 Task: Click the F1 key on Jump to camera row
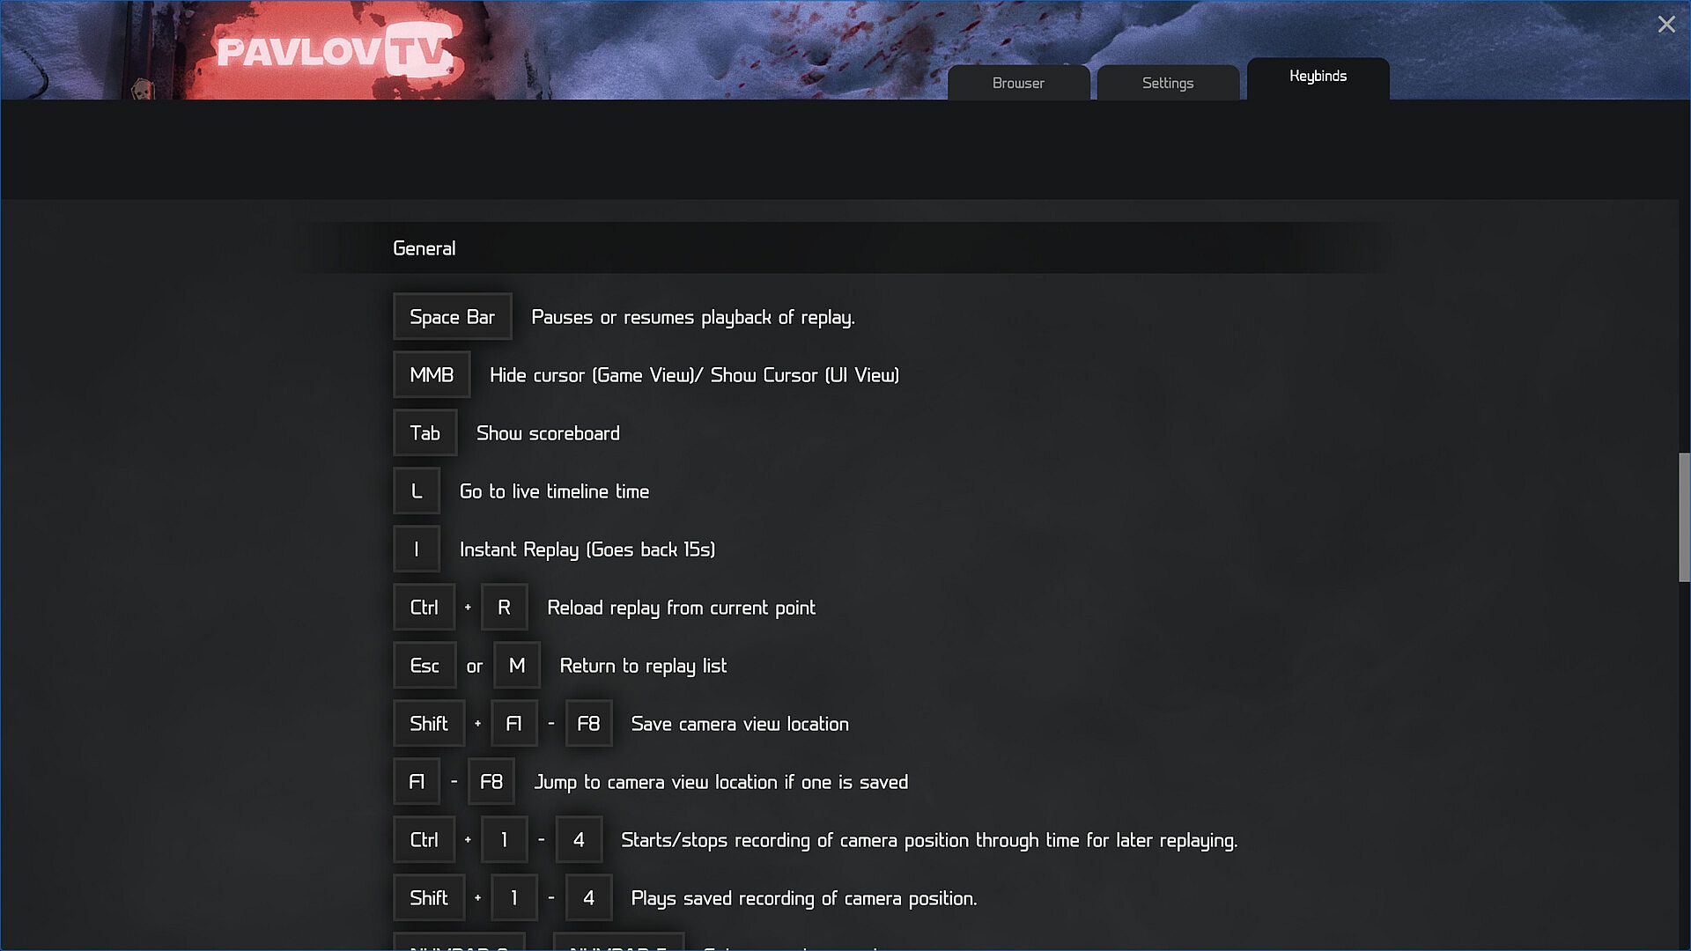click(x=417, y=782)
